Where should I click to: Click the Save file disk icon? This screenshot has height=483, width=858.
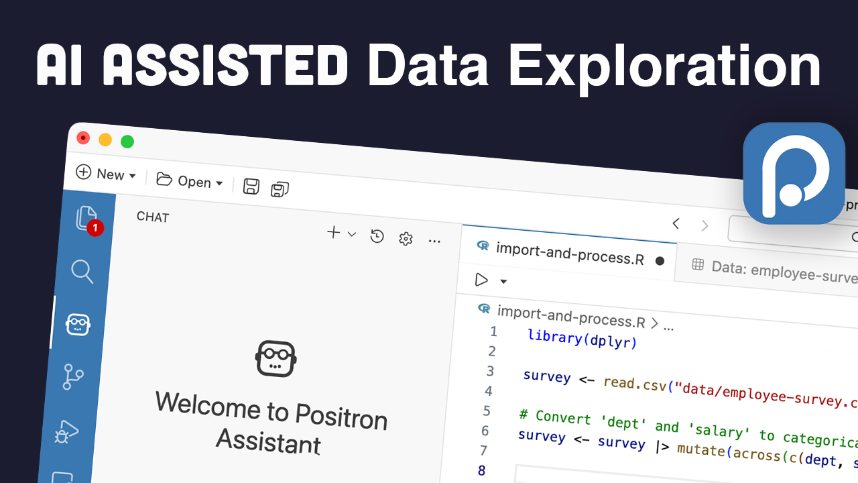pos(251,186)
